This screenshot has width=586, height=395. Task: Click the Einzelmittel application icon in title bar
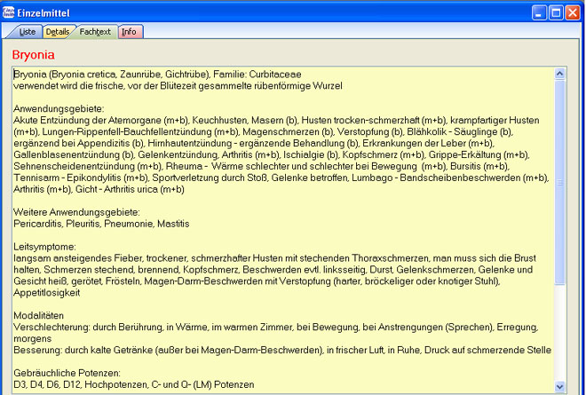(10, 12)
